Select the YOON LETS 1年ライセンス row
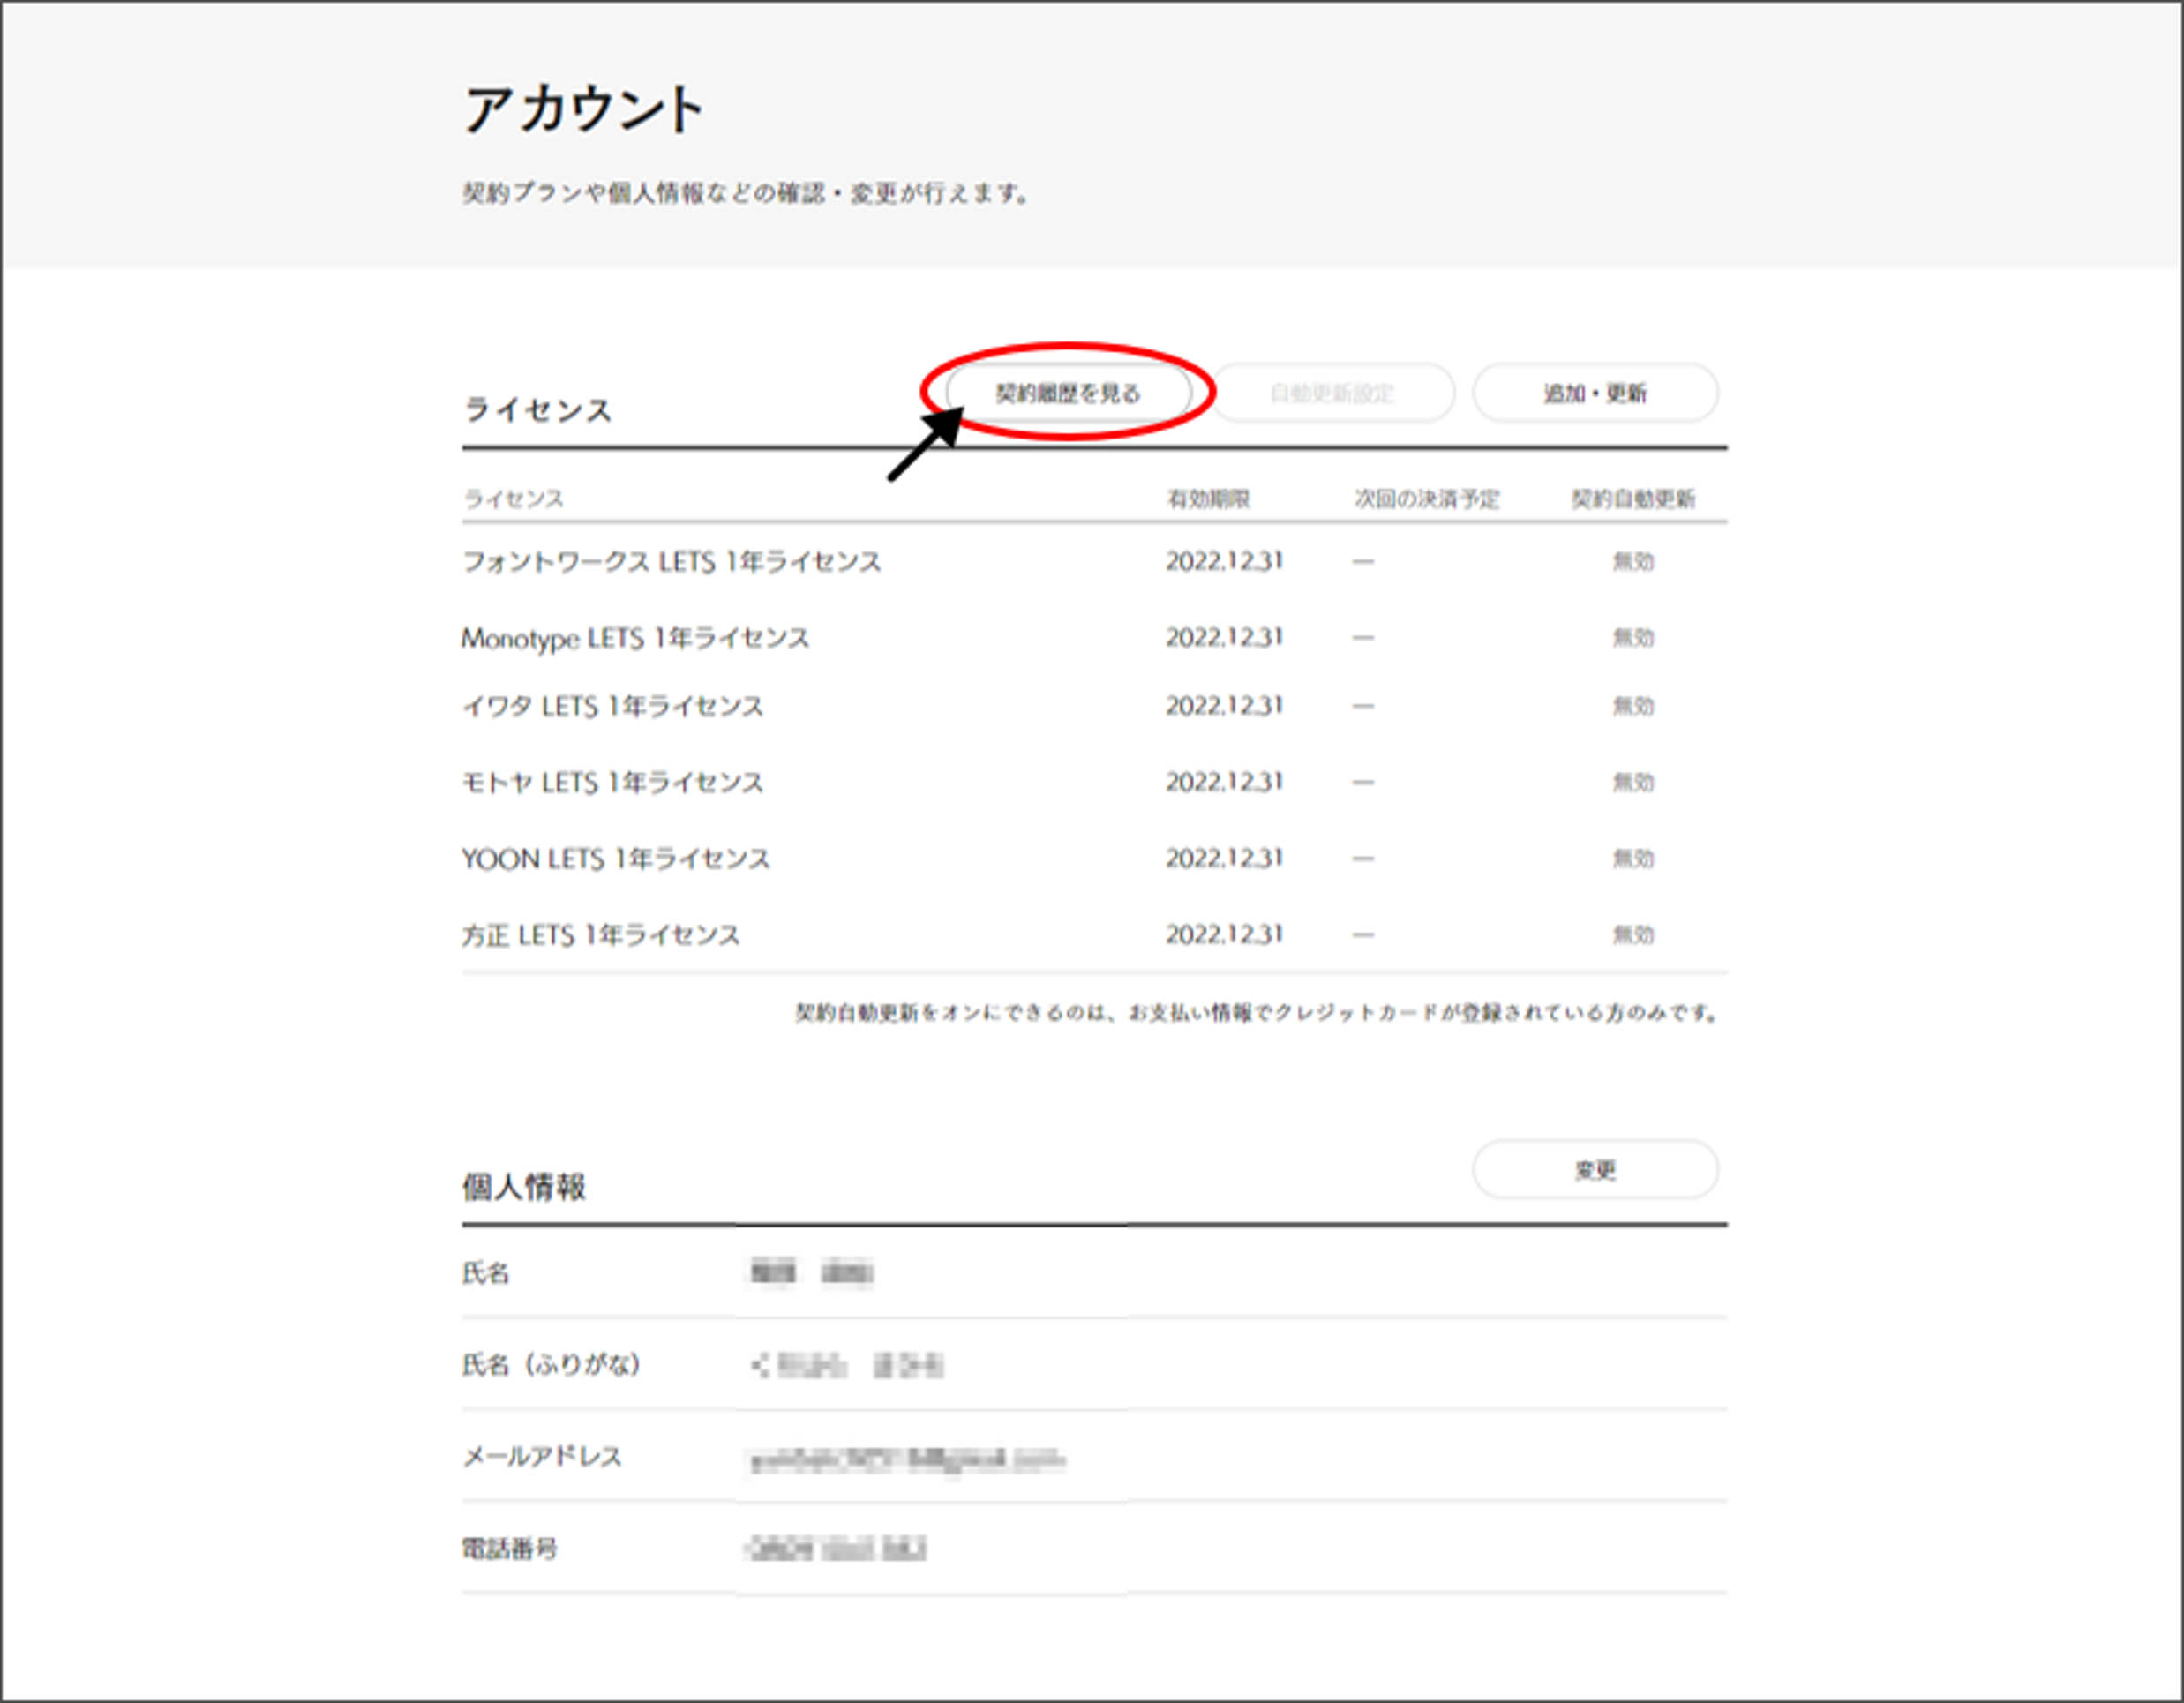2184x1703 pixels. pyautogui.click(x=615, y=858)
